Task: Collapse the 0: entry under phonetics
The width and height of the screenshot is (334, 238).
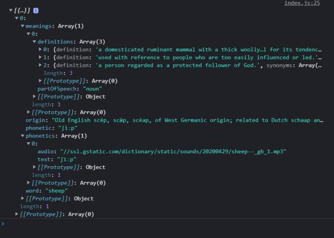Action: [29, 144]
